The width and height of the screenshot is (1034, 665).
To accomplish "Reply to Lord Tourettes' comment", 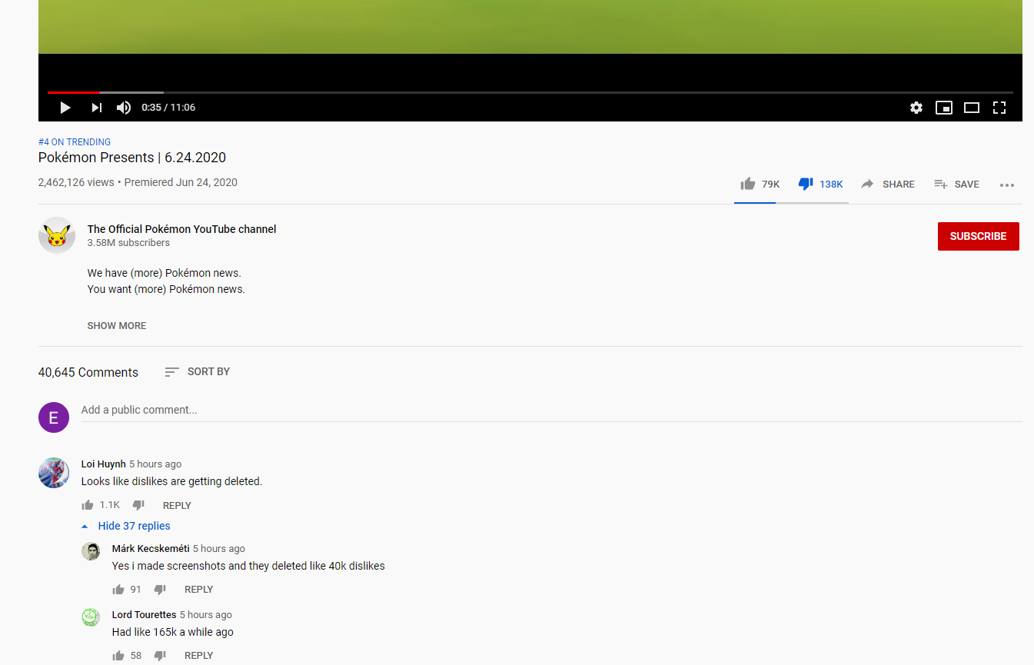I will tap(198, 656).
